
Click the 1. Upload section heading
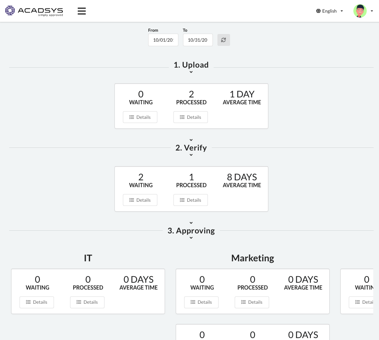click(x=191, y=65)
